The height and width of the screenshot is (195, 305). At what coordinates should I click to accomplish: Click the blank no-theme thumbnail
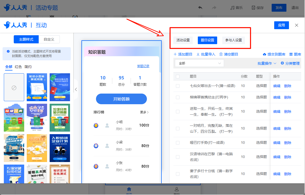point(14,87)
